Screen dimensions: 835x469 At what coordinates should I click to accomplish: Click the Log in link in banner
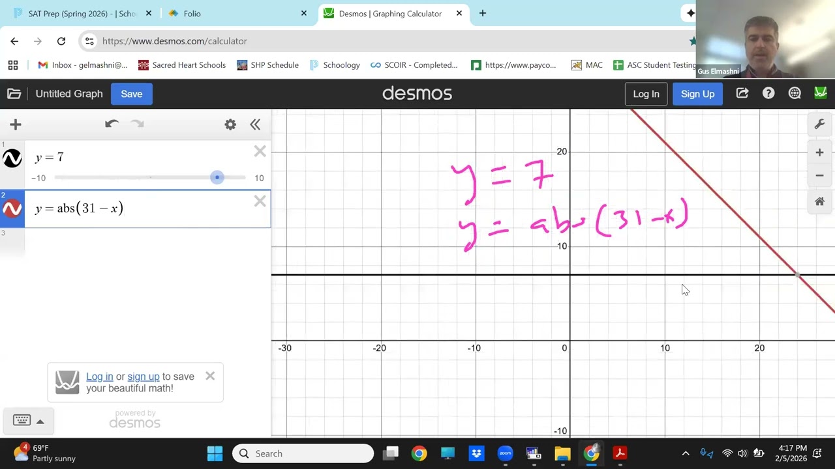tap(99, 377)
